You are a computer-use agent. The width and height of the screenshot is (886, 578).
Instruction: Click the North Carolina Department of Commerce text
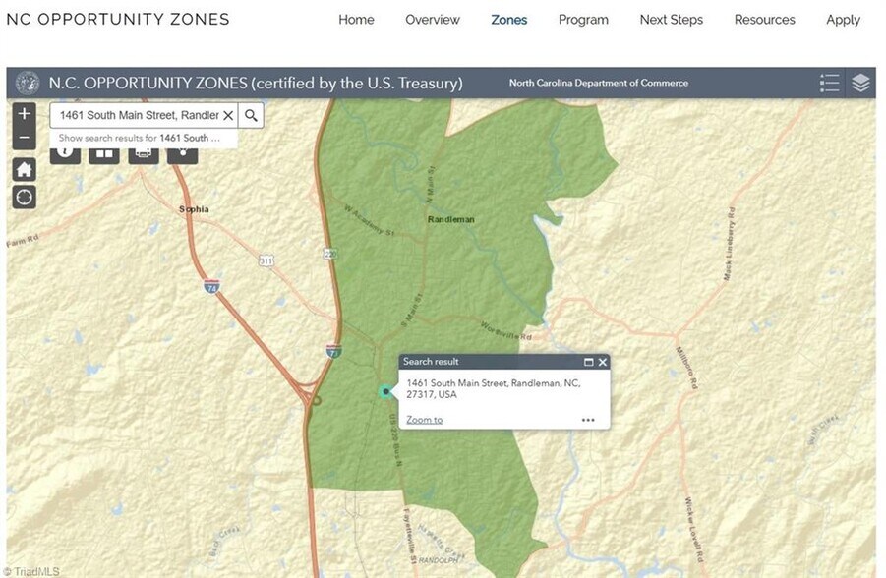click(599, 83)
